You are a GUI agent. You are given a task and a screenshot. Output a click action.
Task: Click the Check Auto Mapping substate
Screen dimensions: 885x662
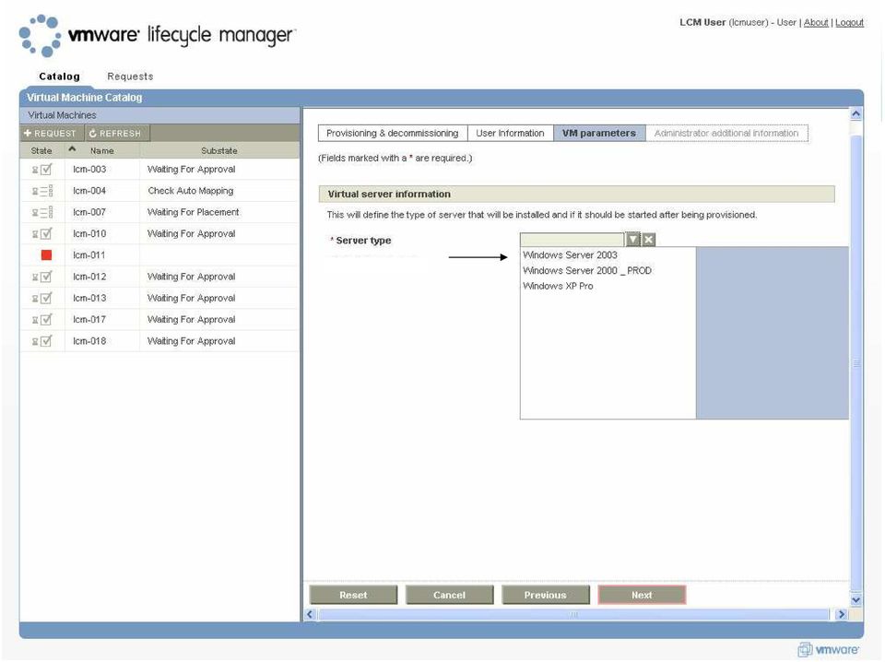(x=191, y=191)
